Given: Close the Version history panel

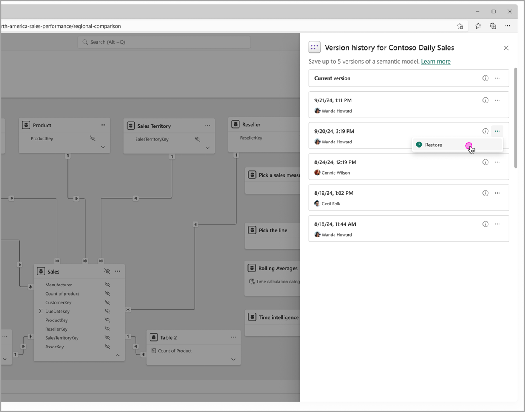Looking at the screenshot, I should pos(506,48).
